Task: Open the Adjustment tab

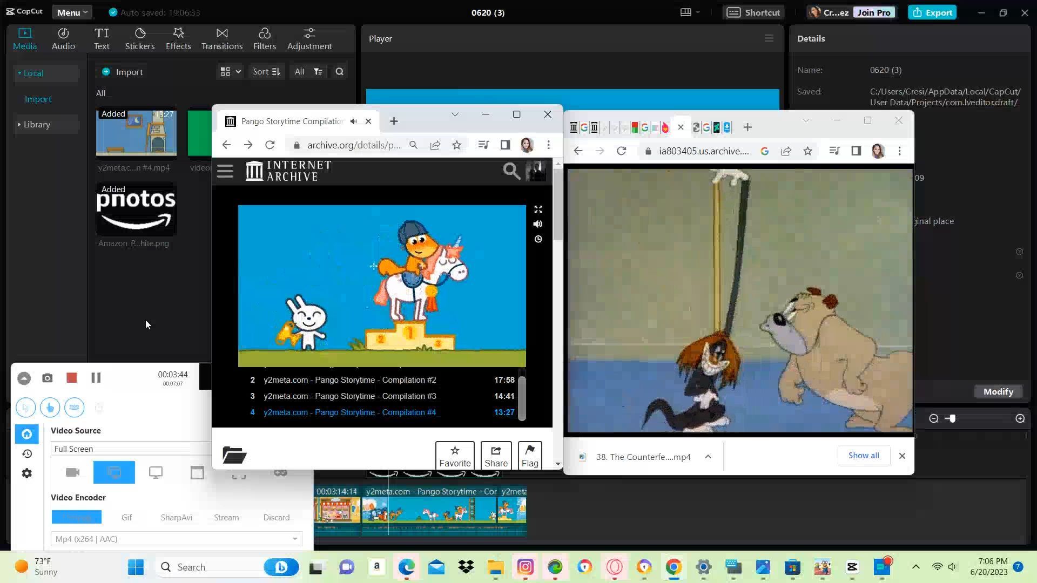Action: (309, 39)
